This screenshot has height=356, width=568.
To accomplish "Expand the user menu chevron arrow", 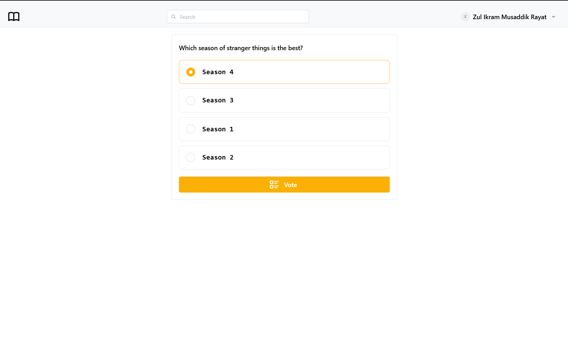I will (554, 17).
